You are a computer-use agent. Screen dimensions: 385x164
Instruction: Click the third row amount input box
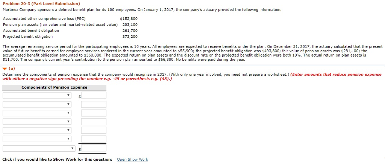pos(94,113)
